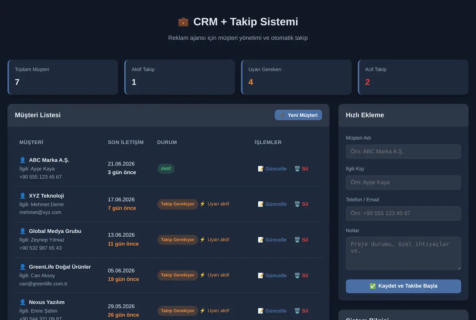Delete ABC Marka A.Ş. with Sil
476x320 pixels.
click(301, 169)
